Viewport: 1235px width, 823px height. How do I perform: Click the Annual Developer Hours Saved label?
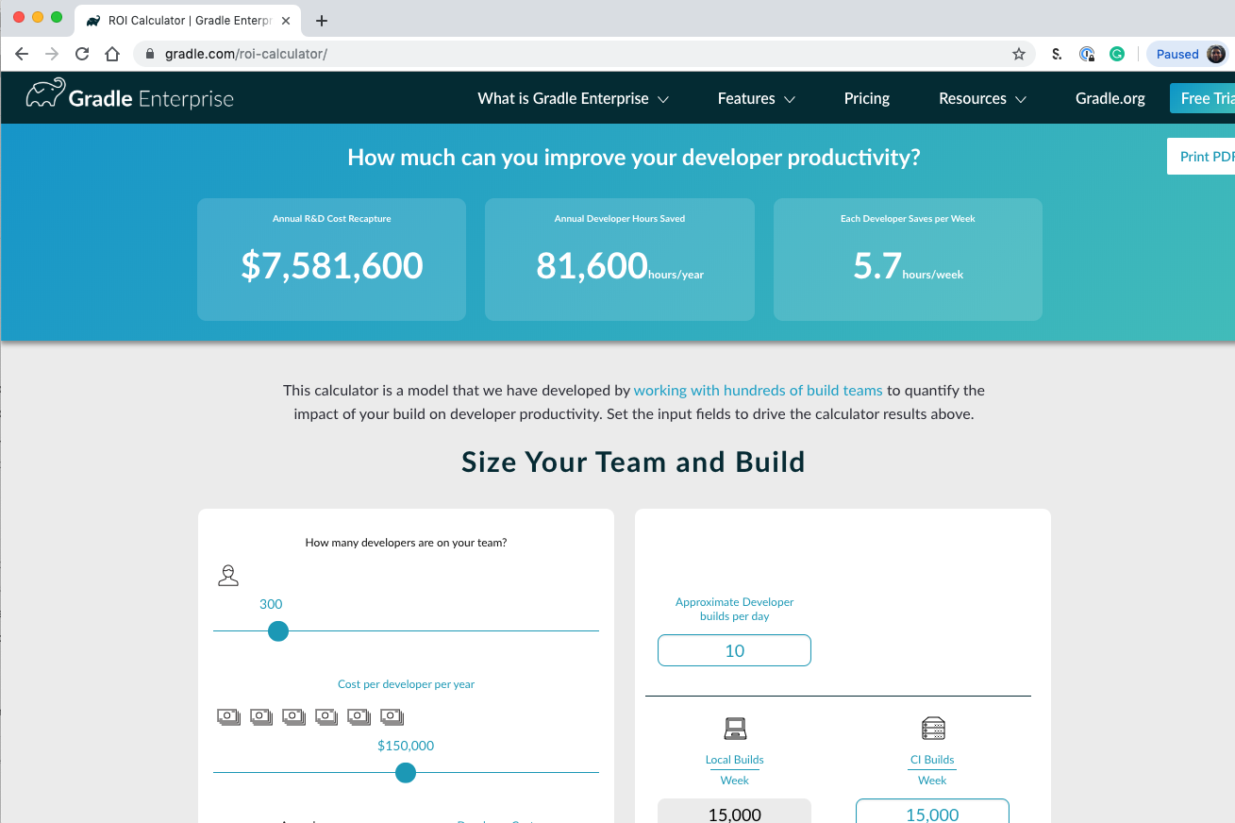click(620, 219)
